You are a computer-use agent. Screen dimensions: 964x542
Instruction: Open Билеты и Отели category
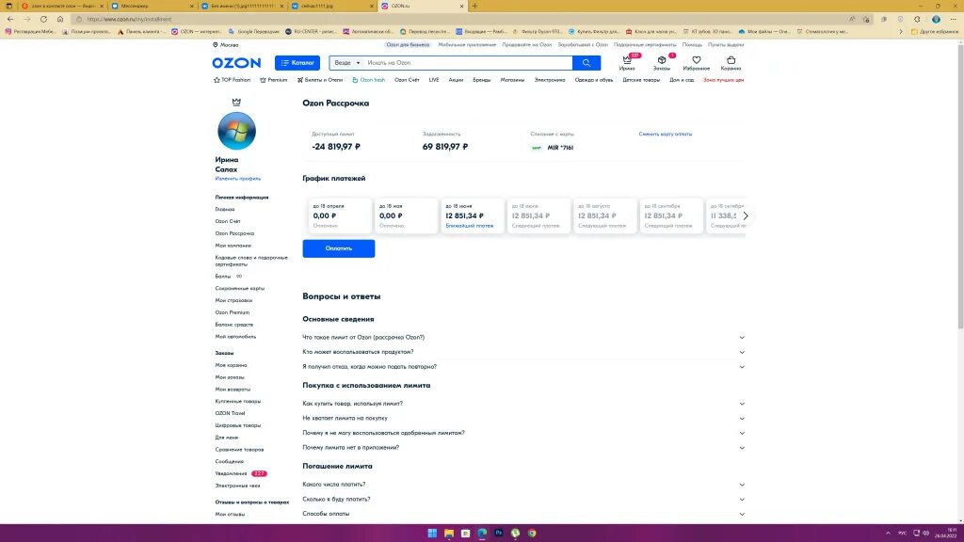[320, 80]
